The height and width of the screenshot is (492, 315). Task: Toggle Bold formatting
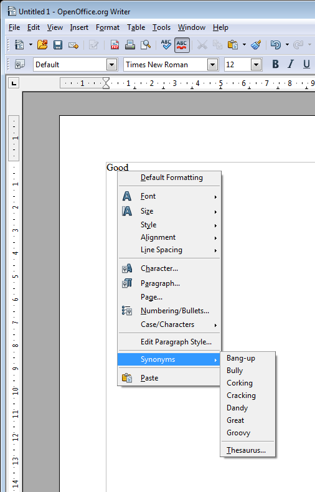point(275,64)
